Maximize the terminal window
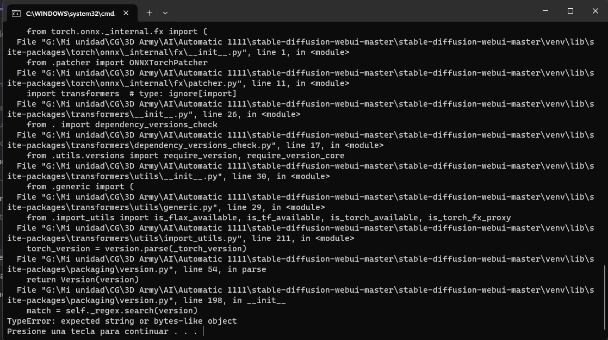This screenshot has height=340, width=608. [x=570, y=11]
